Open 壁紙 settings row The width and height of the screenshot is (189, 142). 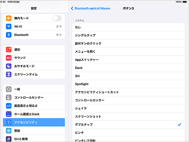(x=34, y=131)
